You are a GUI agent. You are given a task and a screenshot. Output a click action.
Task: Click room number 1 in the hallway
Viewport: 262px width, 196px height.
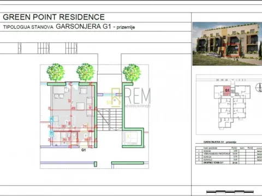pyautogui.click(x=86, y=136)
